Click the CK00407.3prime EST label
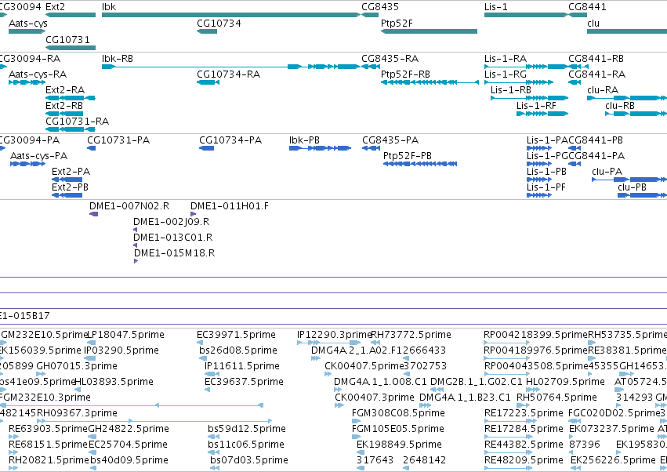The image size is (667, 472). 375,398
